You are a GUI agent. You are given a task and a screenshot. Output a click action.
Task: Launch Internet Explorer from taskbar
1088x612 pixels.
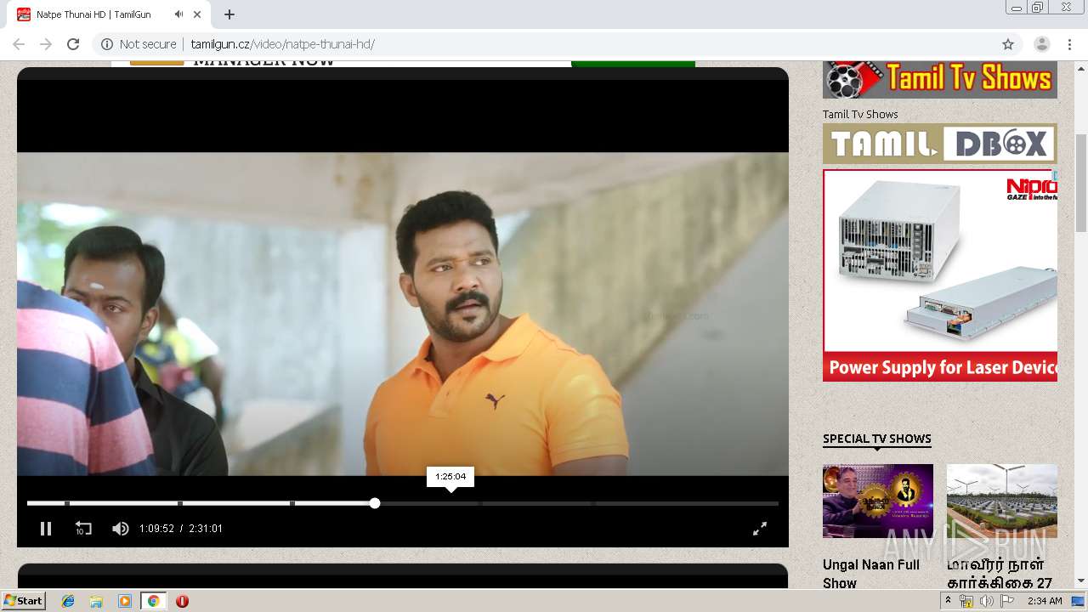(68, 601)
